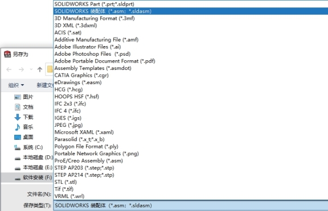Open 音乐 folder in navigation pane
This screenshot has height=211, width=328.
pos(24,127)
